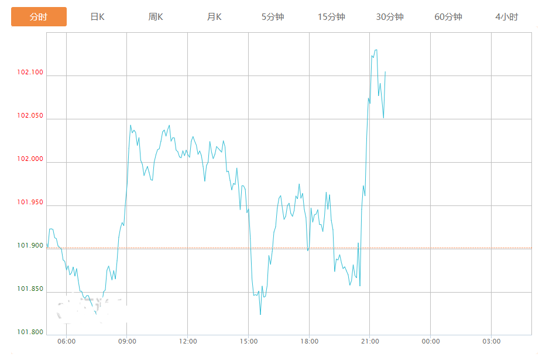Open the 周K chart tab
Image resolution: width=539 pixels, height=357 pixels.
click(x=156, y=17)
